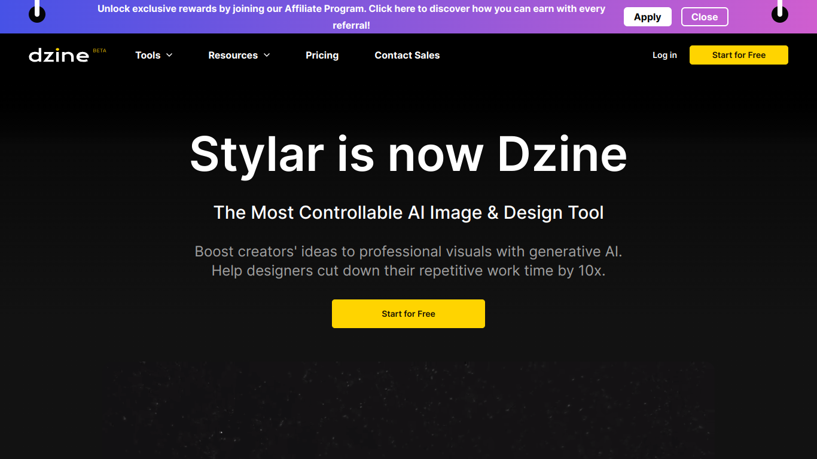Viewport: 817px width, 459px height.
Task: Click the Resources chevron arrow
Action: tap(267, 55)
